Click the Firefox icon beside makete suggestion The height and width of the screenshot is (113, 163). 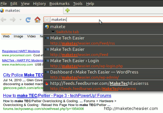47,27
